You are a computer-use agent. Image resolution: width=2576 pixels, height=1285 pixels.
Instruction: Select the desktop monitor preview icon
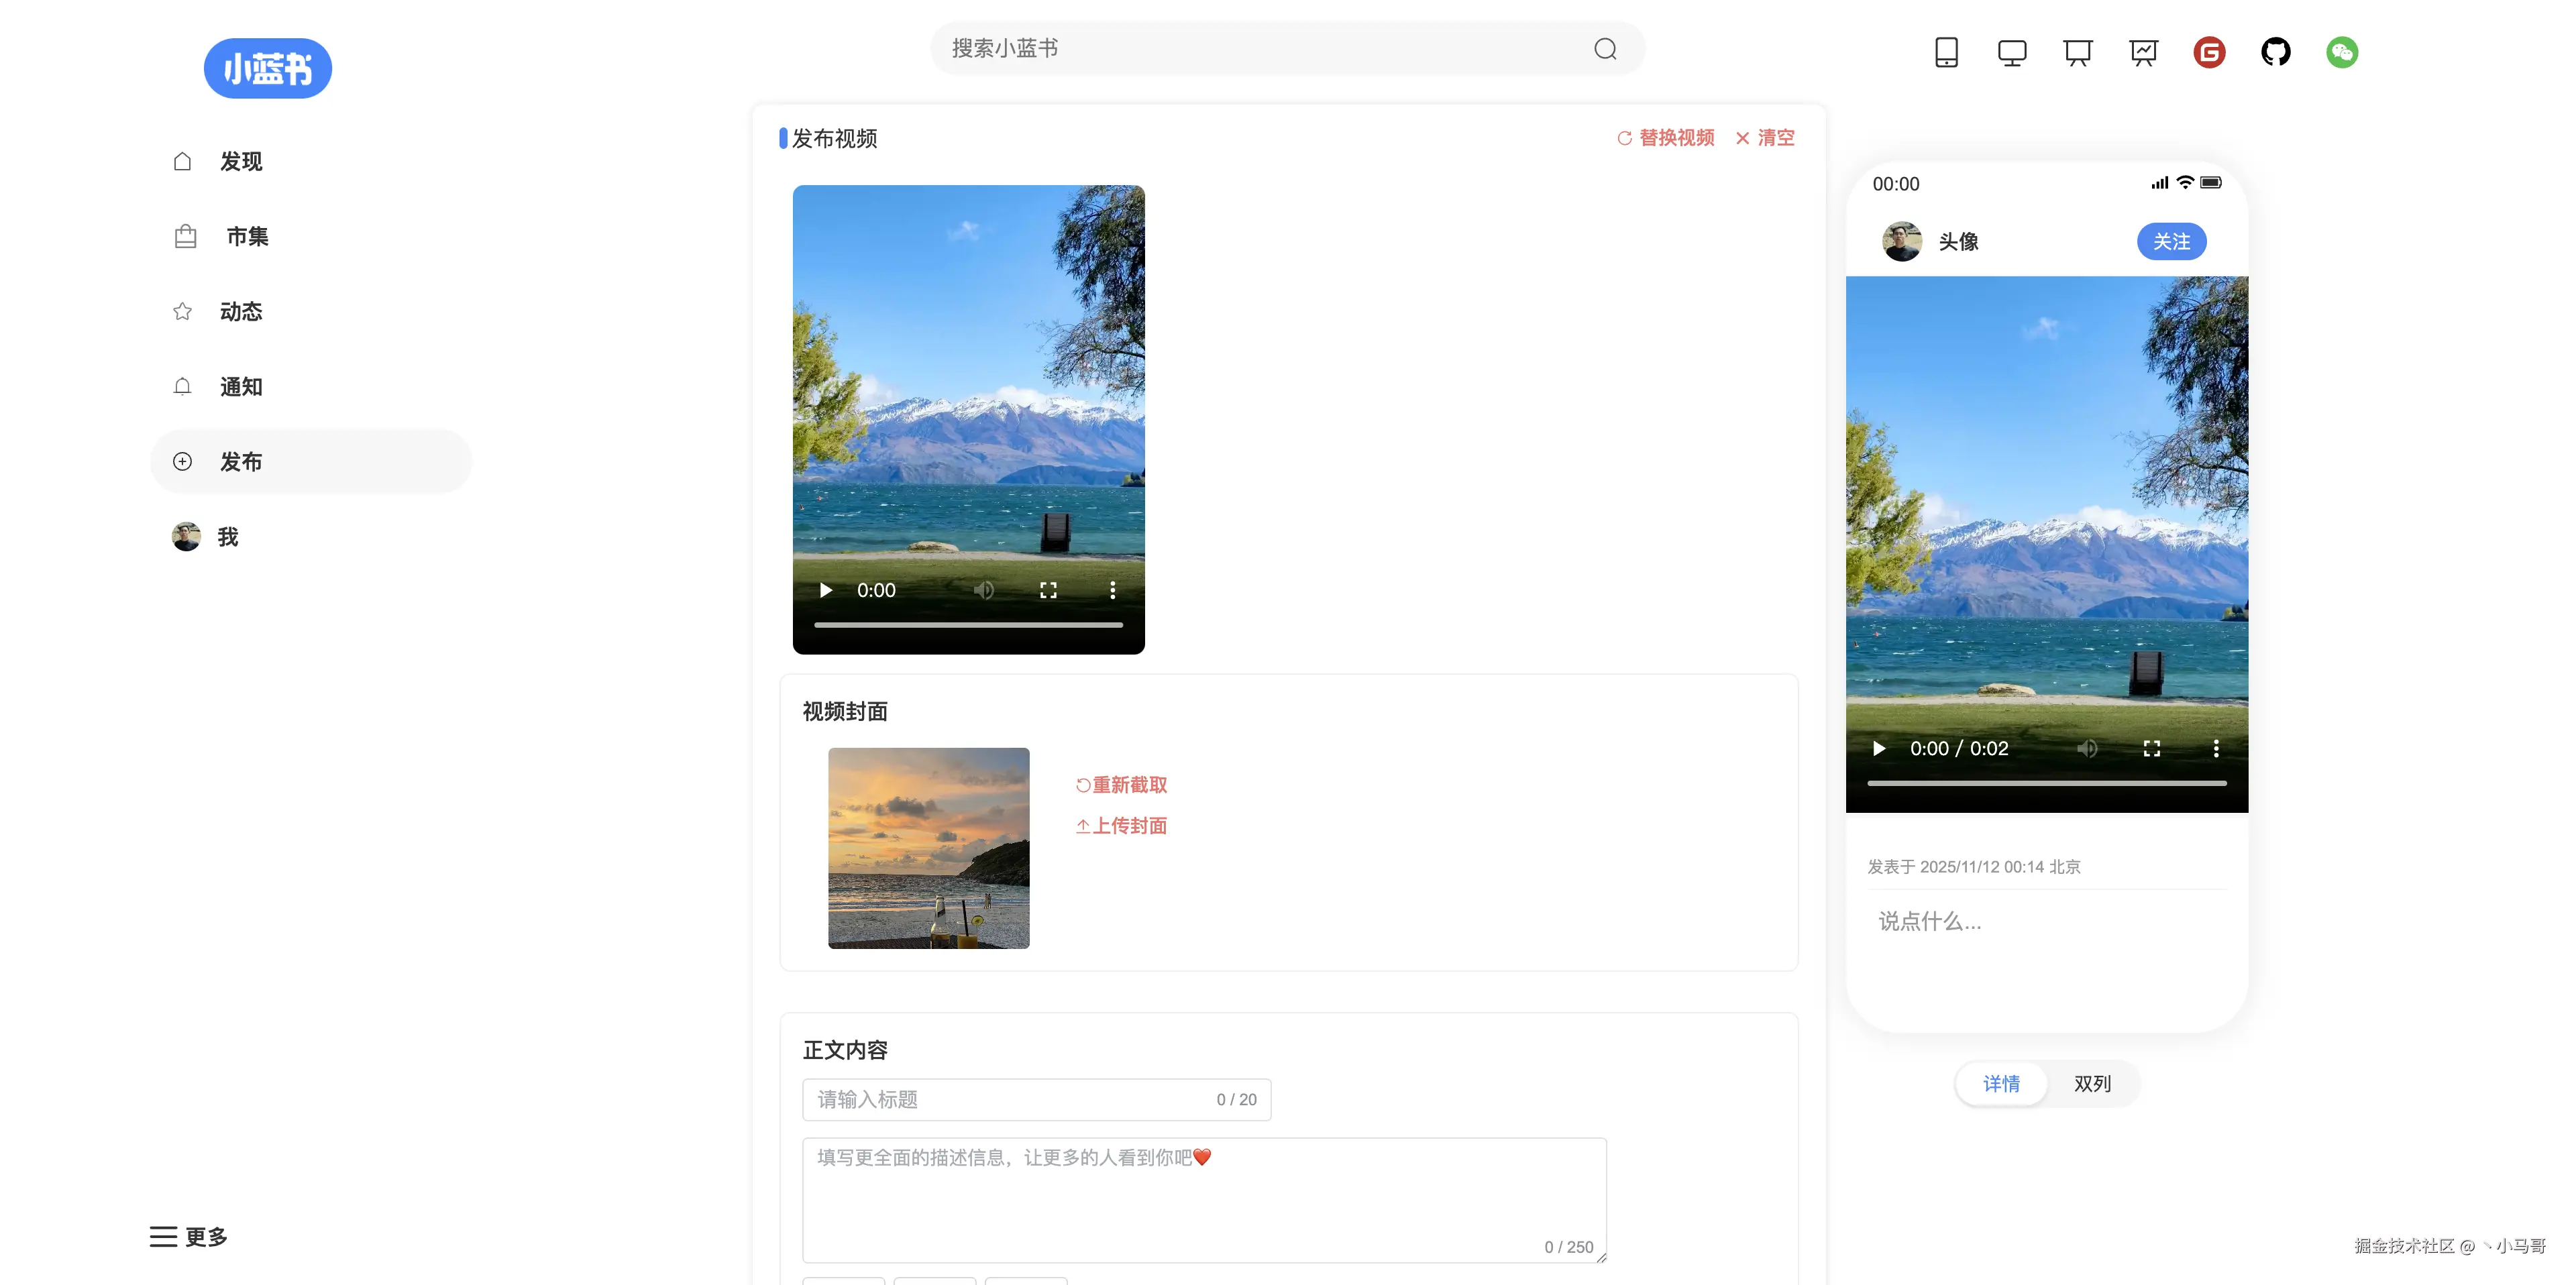pos(2012,52)
